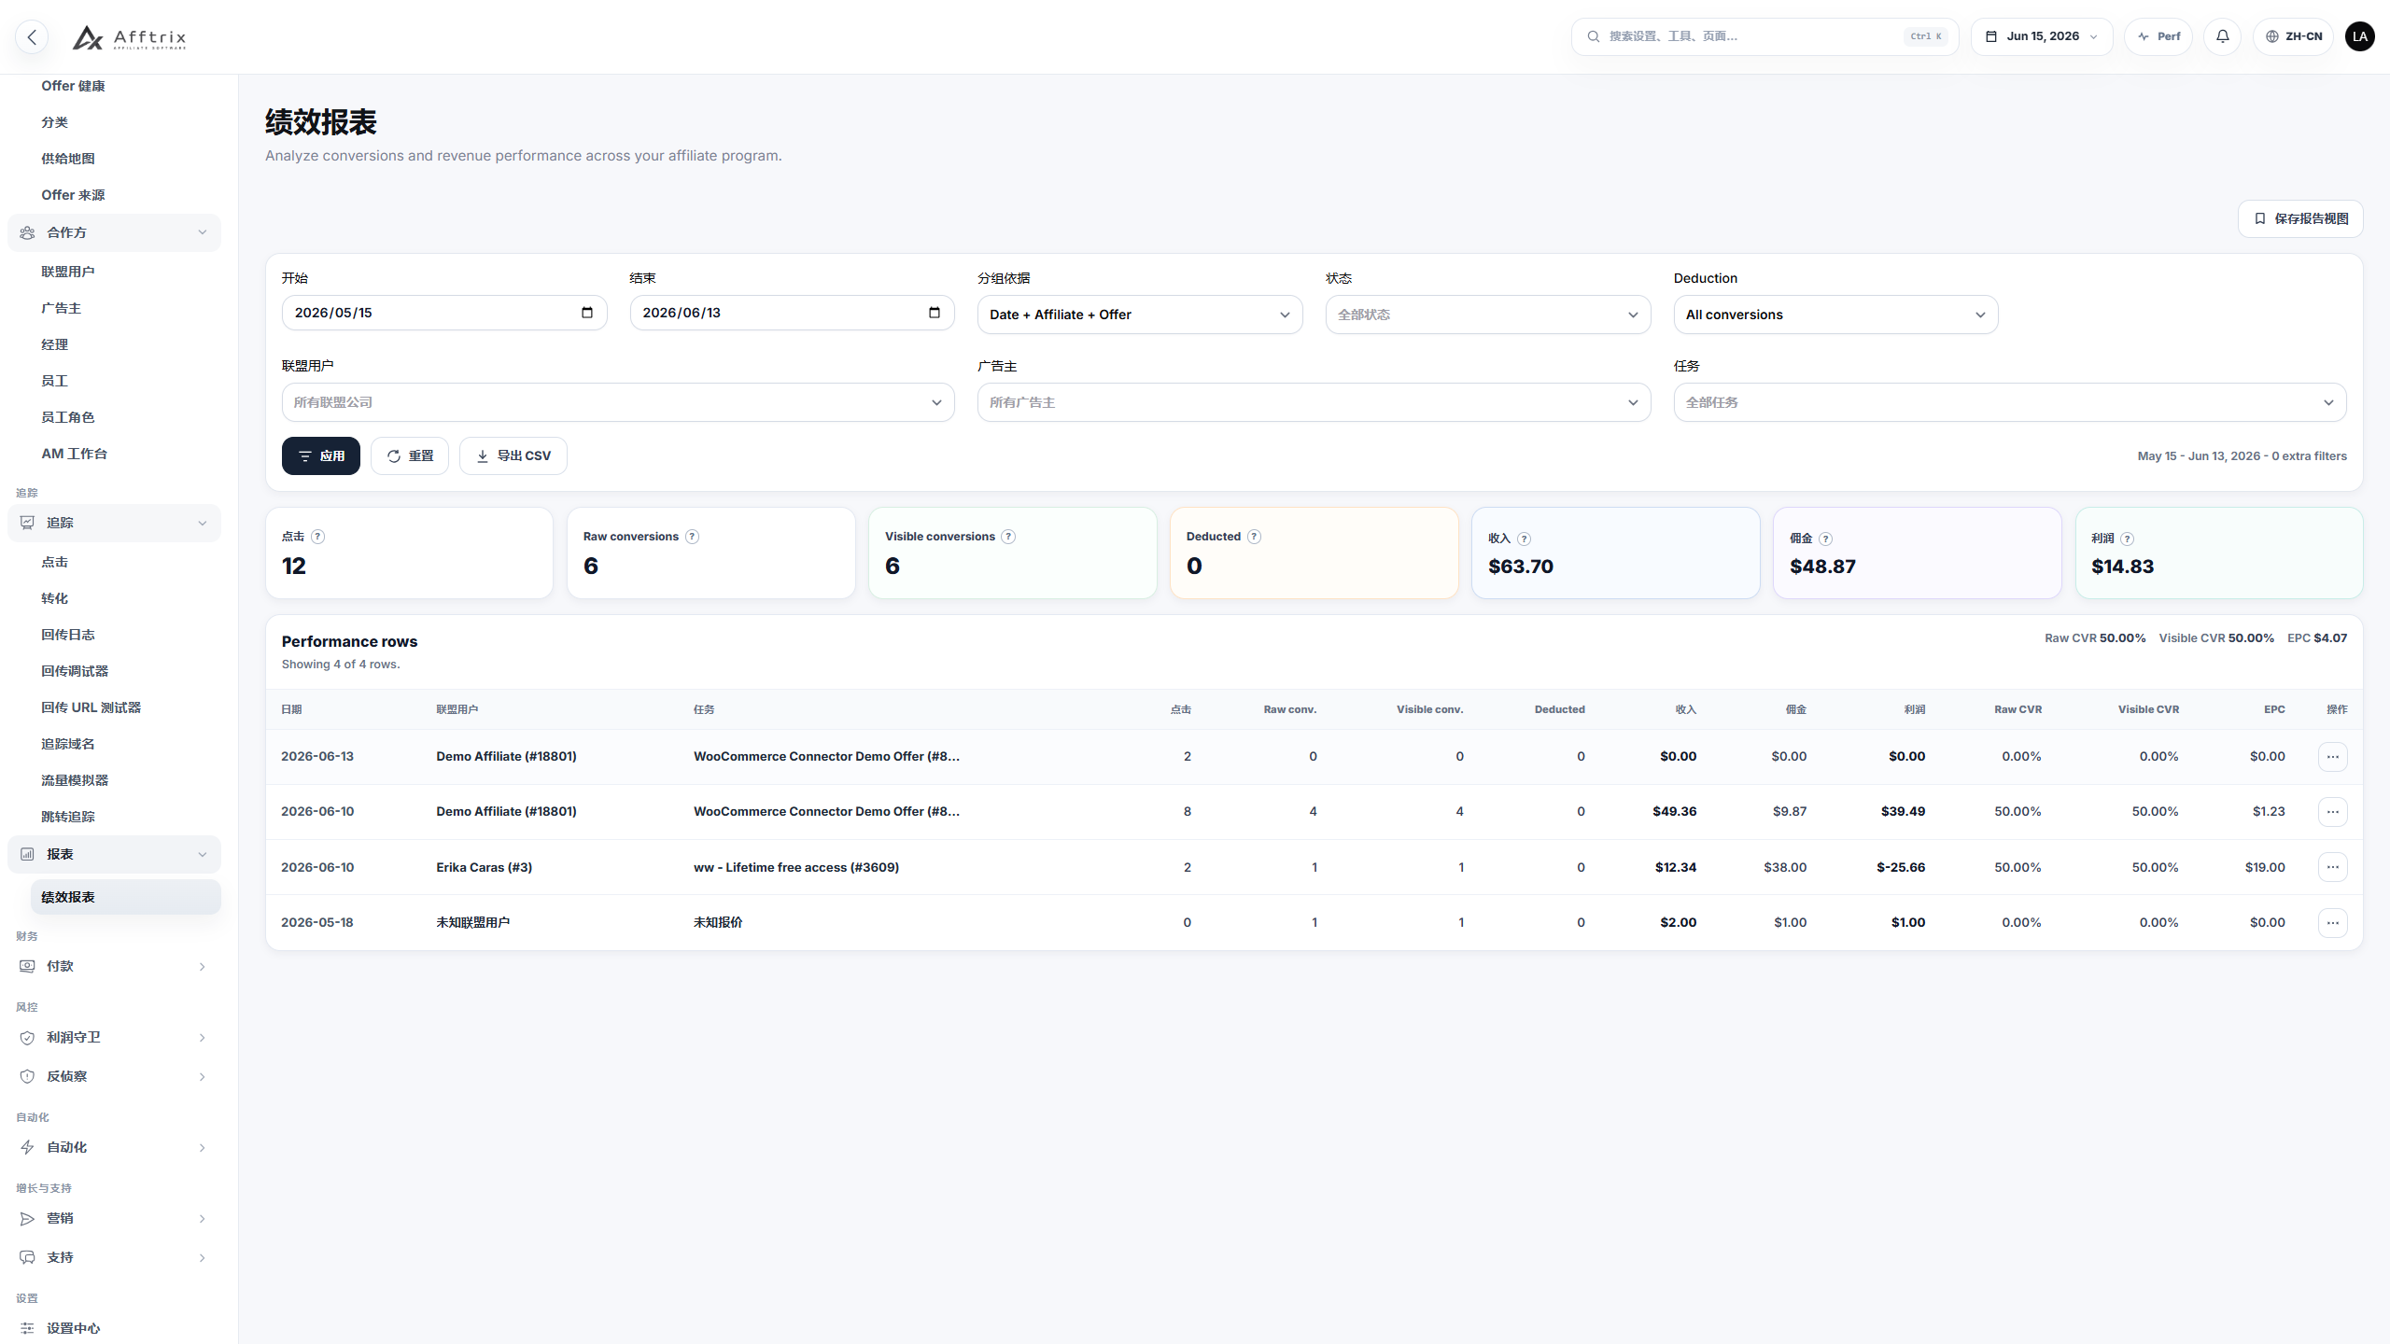
Task: Open 联盟用户 in the sidebar
Action: pos(67,272)
